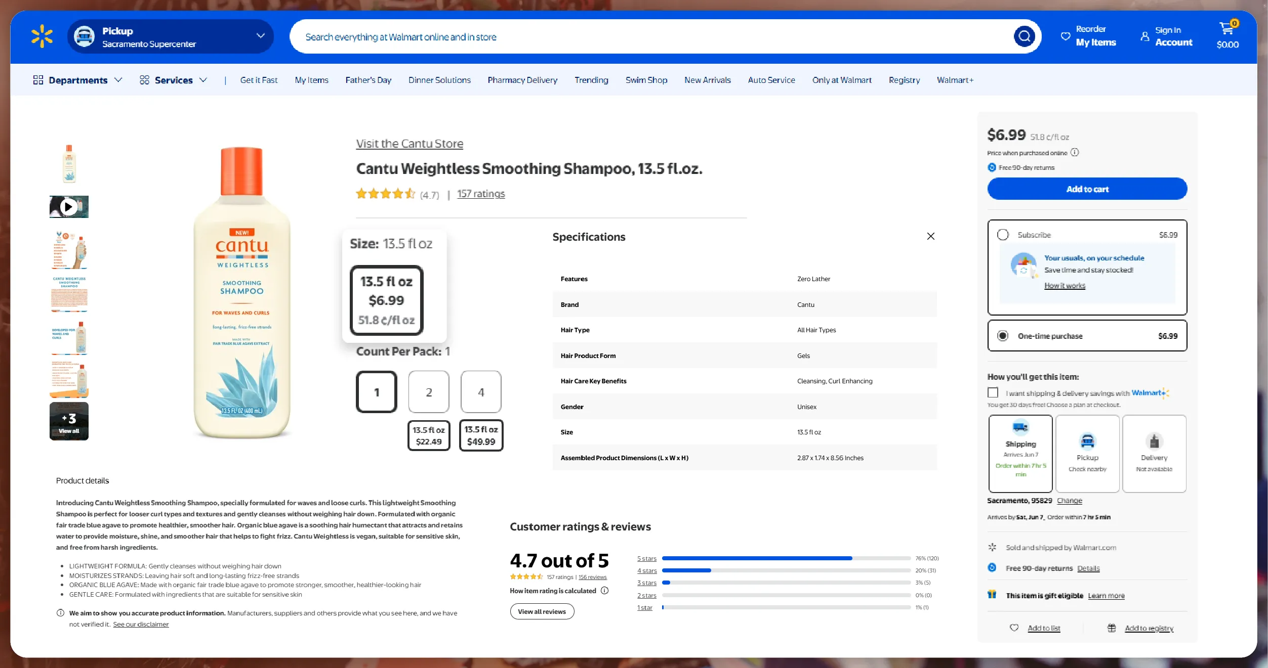Open the Visit the Cantu Store link
Screen dimensions: 1268x668
point(409,144)
